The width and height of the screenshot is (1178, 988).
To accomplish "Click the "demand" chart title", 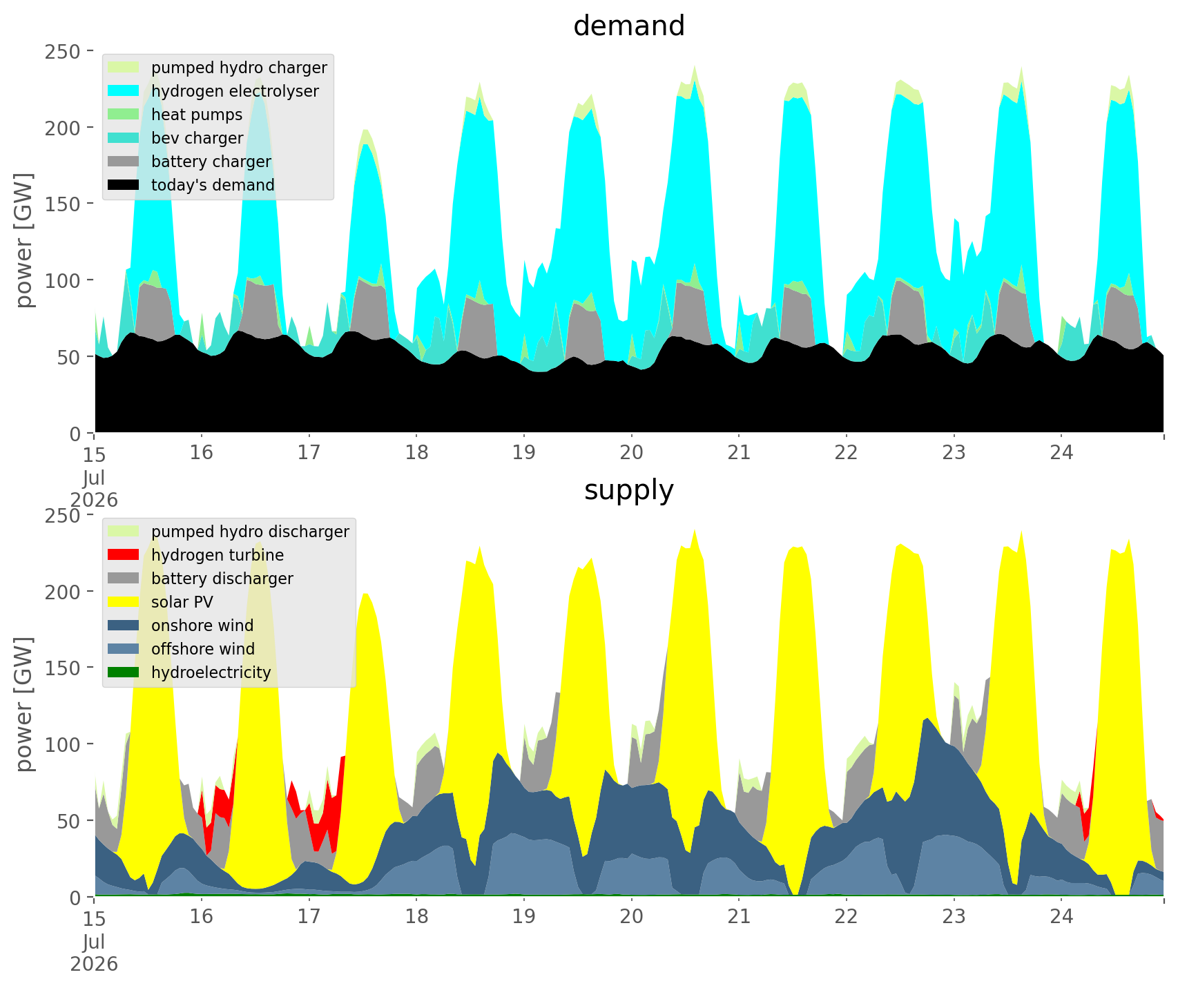I will (629, 26).
